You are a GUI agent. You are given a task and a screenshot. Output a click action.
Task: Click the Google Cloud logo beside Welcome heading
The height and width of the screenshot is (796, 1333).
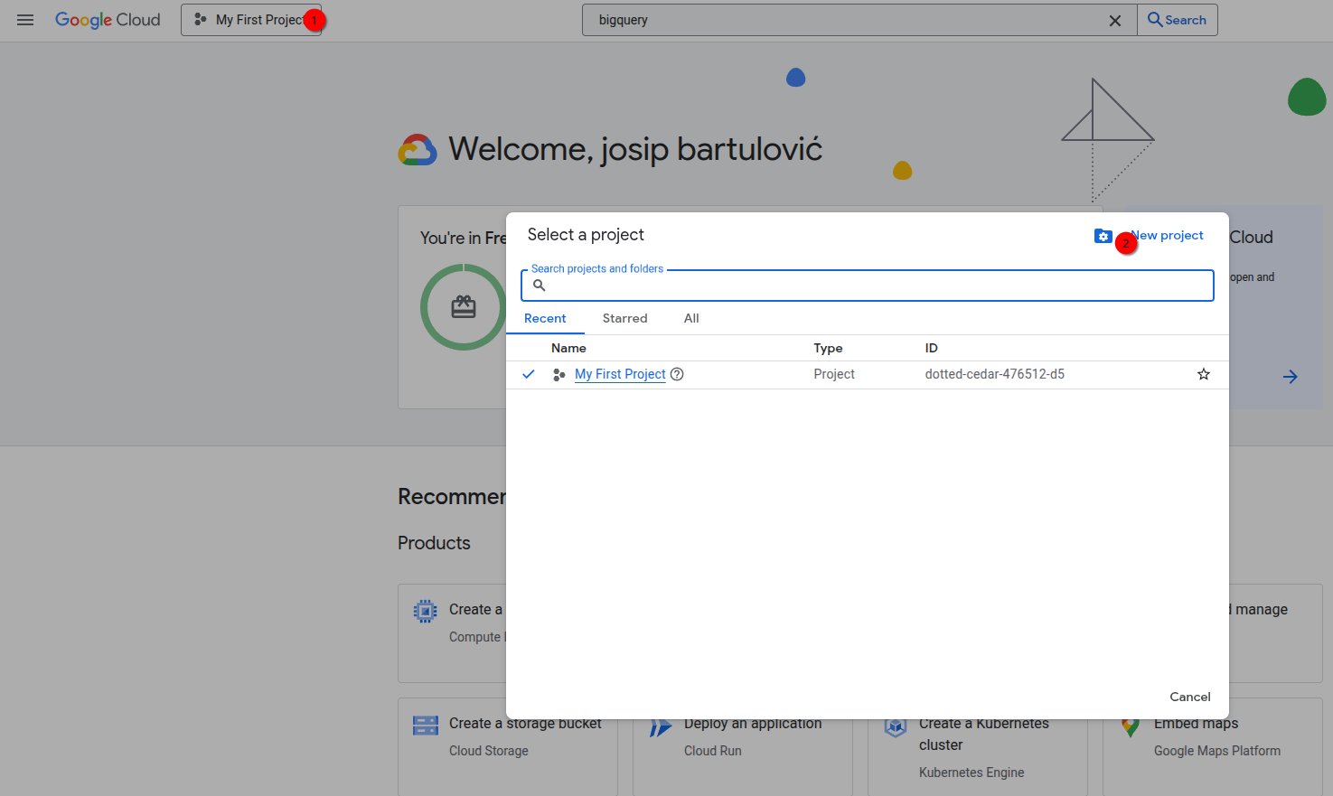click(418, 150)
